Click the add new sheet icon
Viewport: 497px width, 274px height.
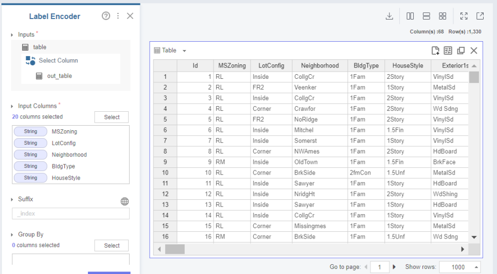(435, 50)
